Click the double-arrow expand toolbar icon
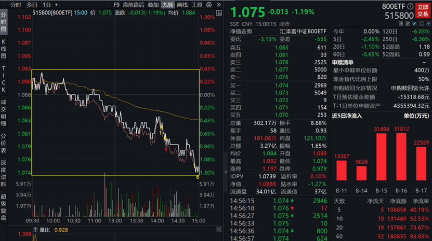Image resolution: width=432 pixels, height=241 pixels. point(220,4)
